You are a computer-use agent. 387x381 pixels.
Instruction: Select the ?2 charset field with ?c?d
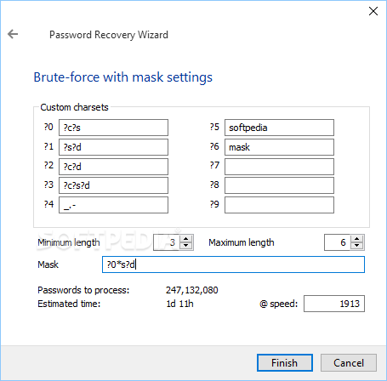113,167
